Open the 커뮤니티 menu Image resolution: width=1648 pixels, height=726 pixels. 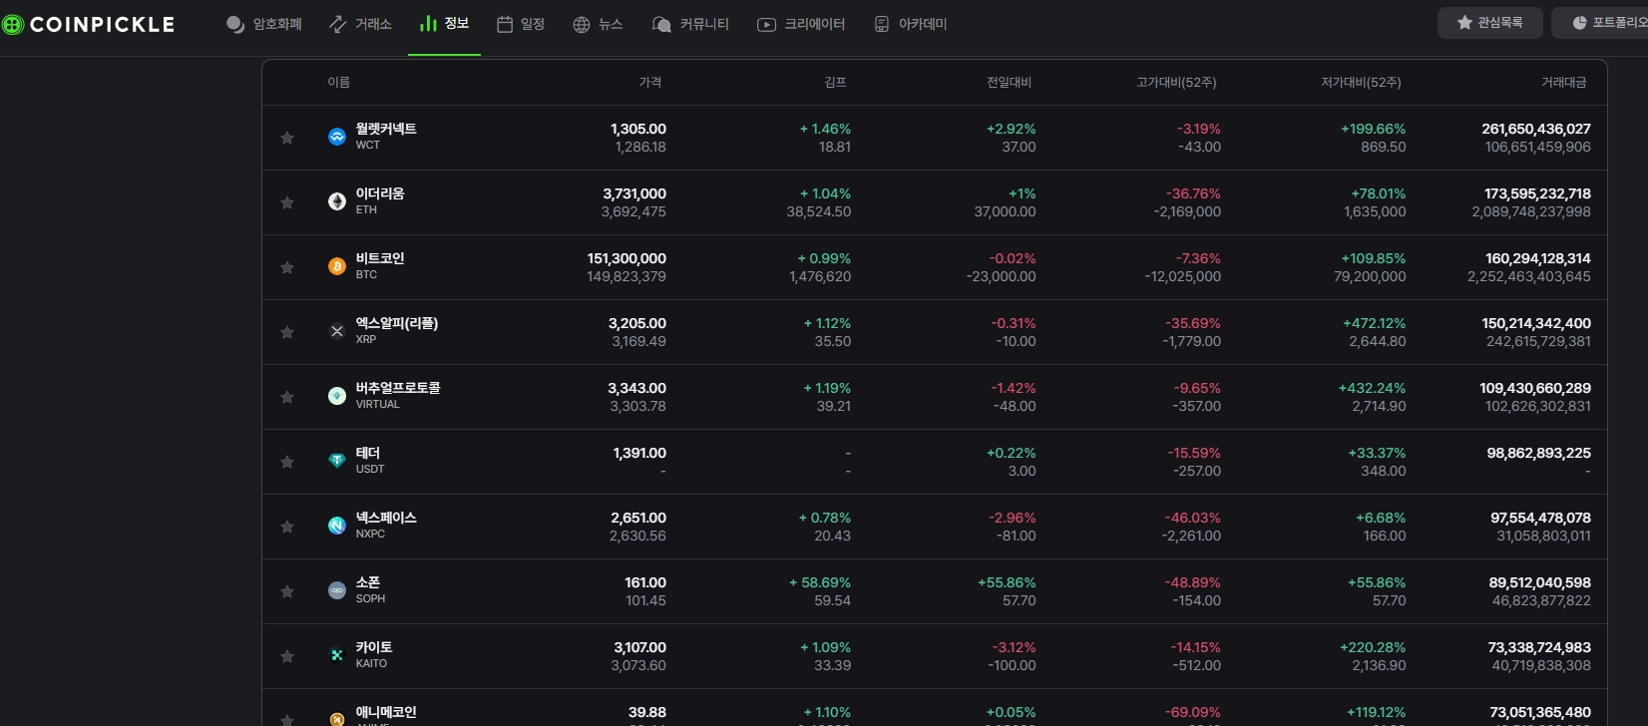690,24
